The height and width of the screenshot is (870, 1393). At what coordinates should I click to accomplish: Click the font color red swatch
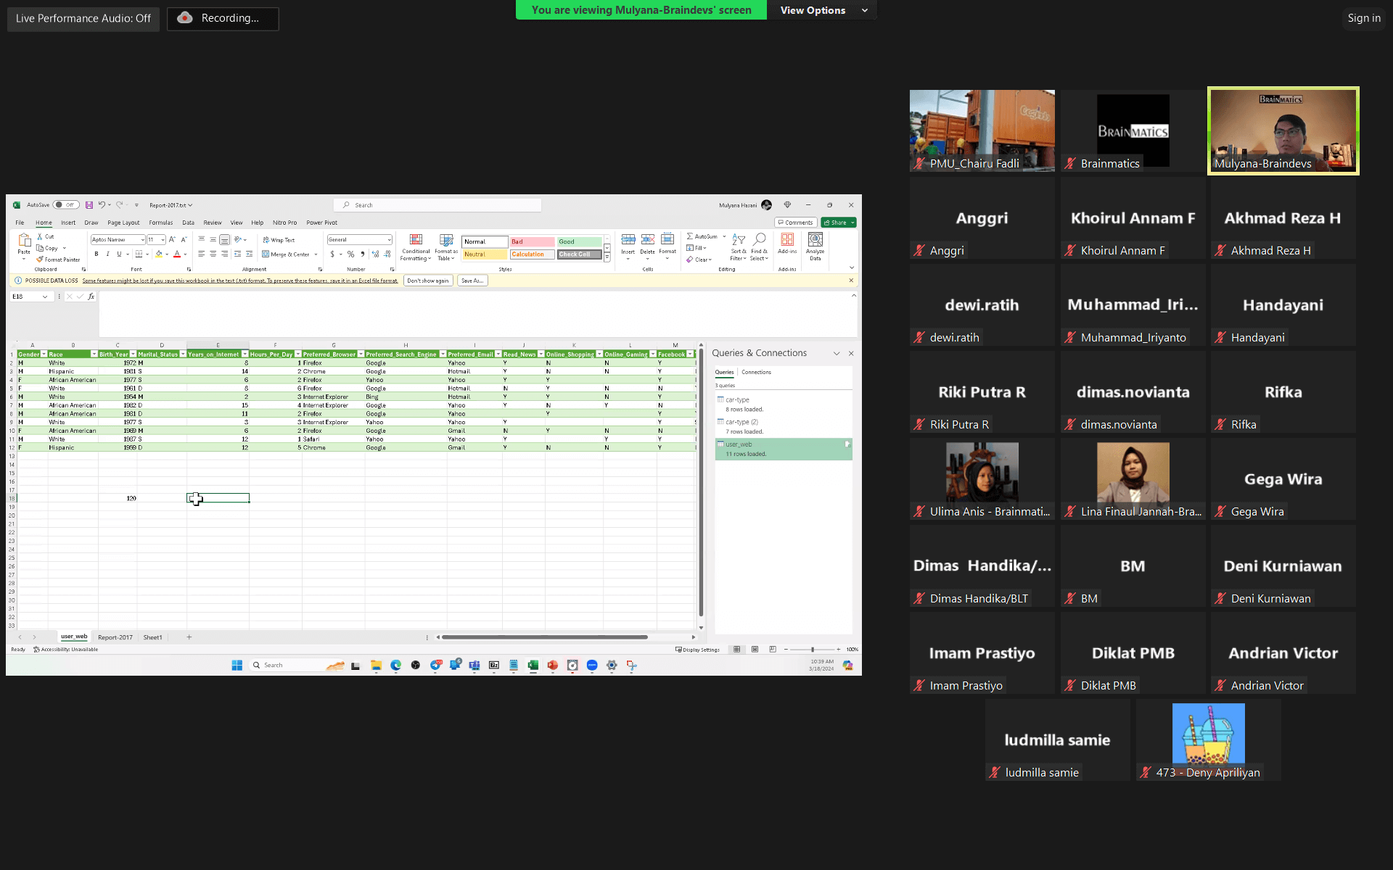click(177, 254)
